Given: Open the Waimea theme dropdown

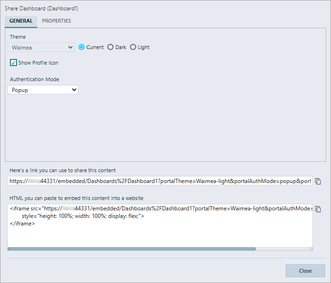Looking at the screenshot, I should click(x=41, y=47).
